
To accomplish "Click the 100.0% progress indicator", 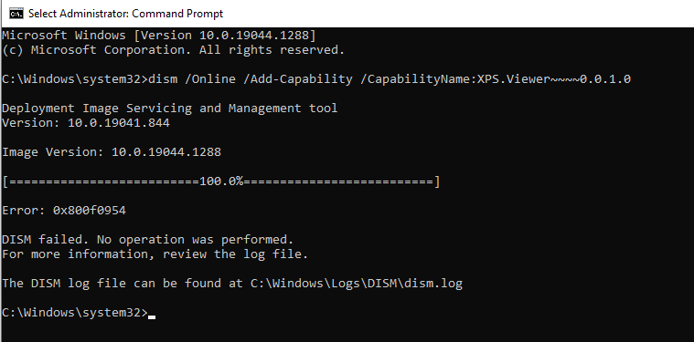I will pos(221,181).
